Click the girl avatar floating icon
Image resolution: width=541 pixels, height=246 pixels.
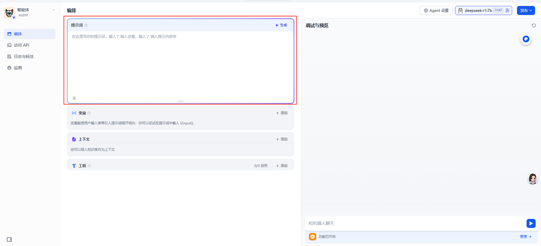point(533,178)
